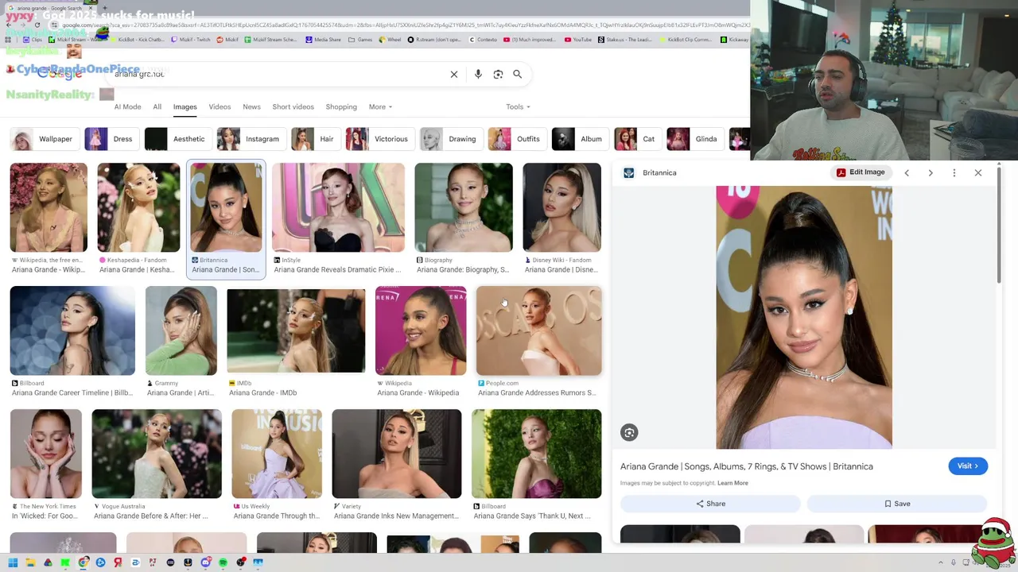Switch to the All results tab
This screenshot has height=572, width=1018.
pos(157,106)
